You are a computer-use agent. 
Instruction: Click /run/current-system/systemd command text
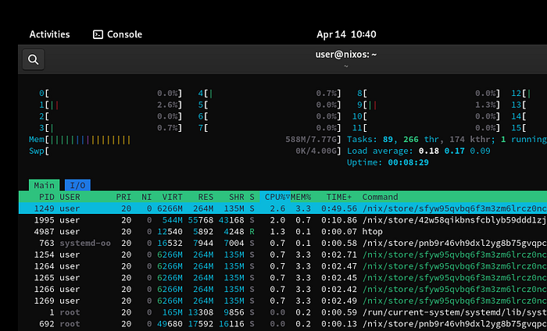454,311
